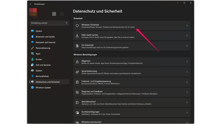Click the Für Entwickler tools icon
221x124 pixels.
tap(77, 46)
